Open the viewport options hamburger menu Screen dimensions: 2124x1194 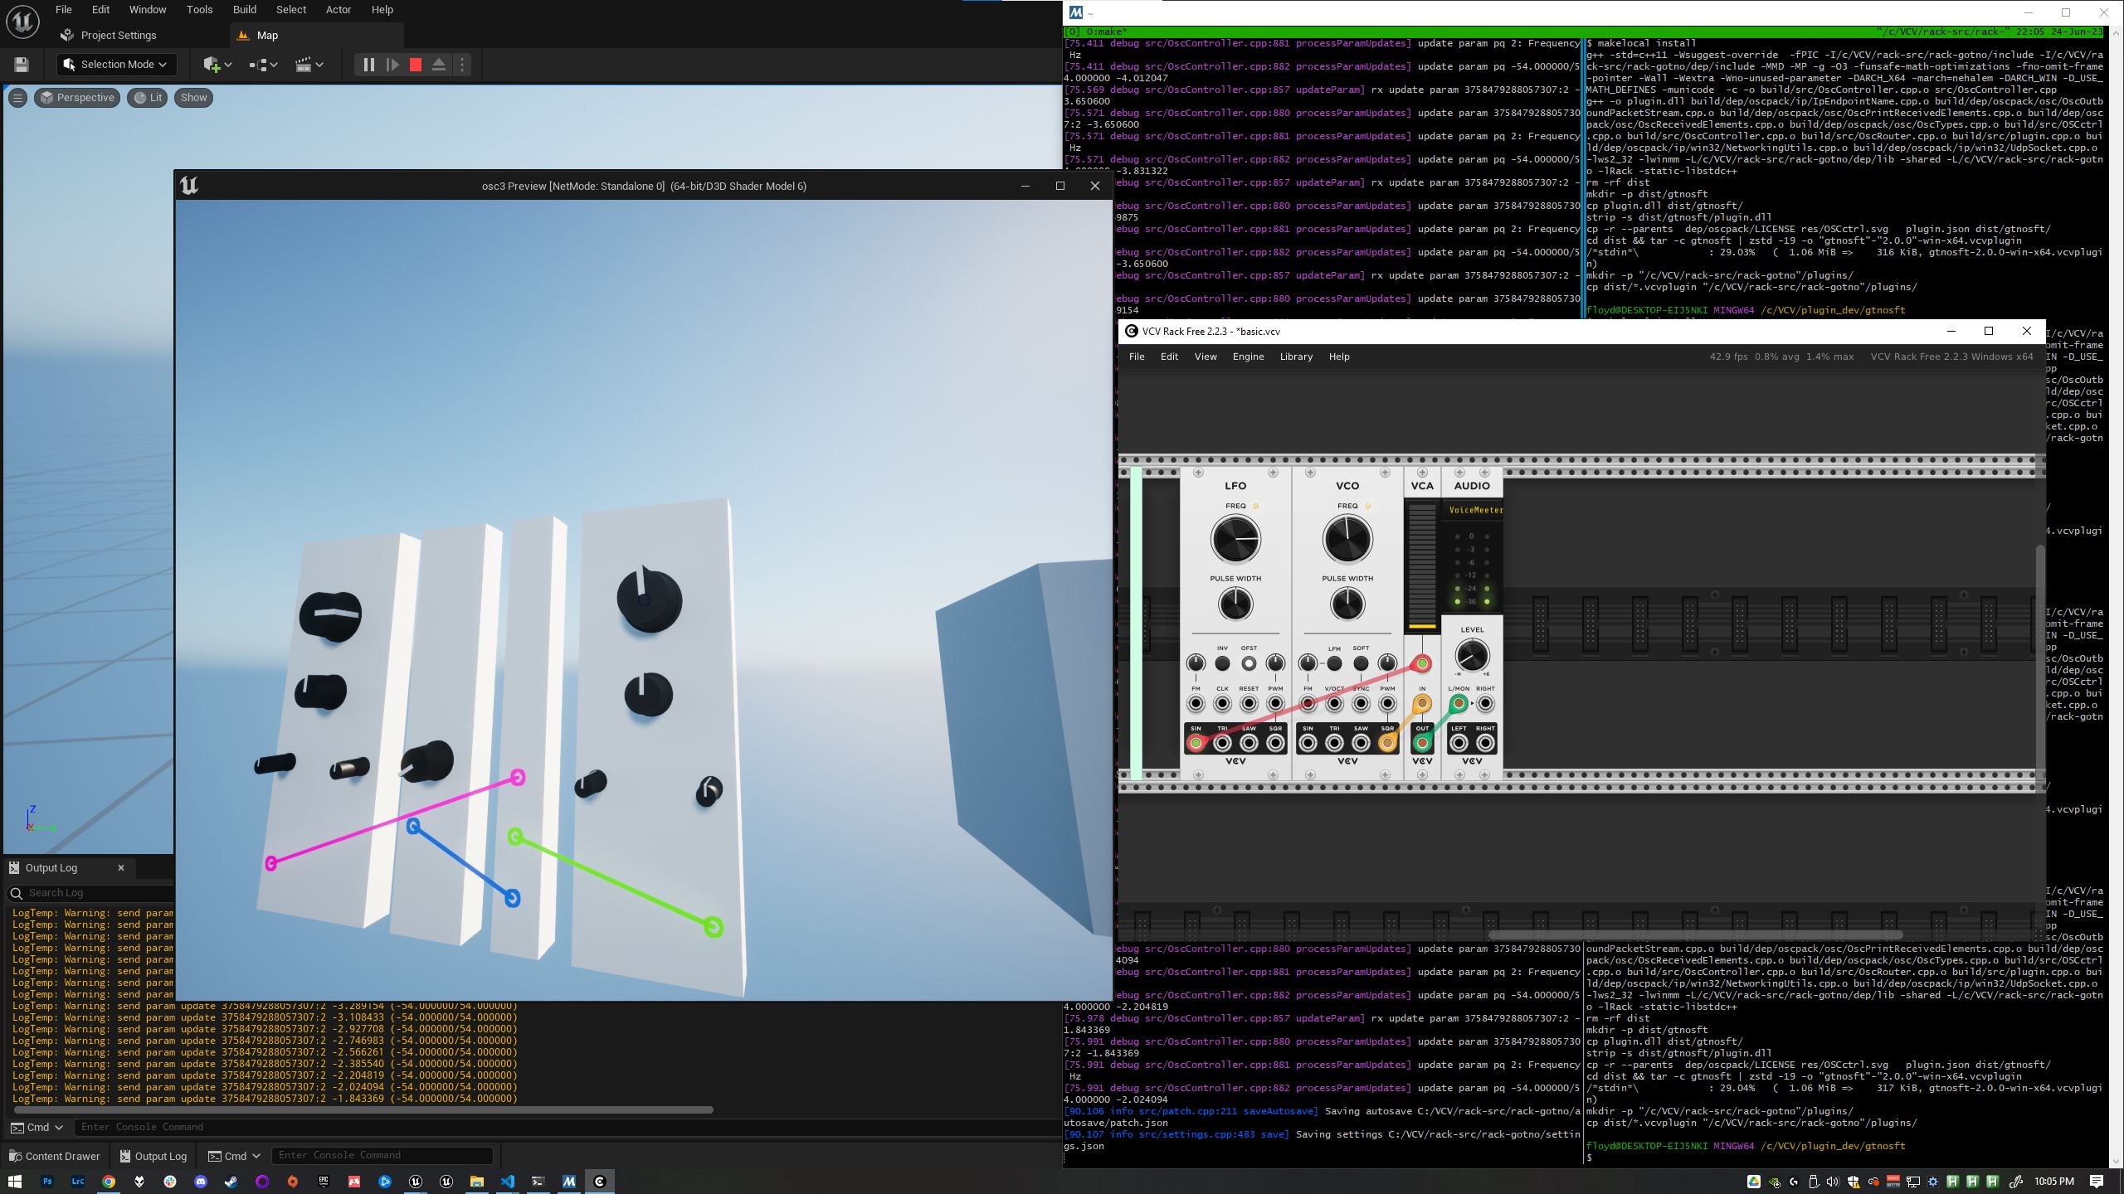point(17,98)
